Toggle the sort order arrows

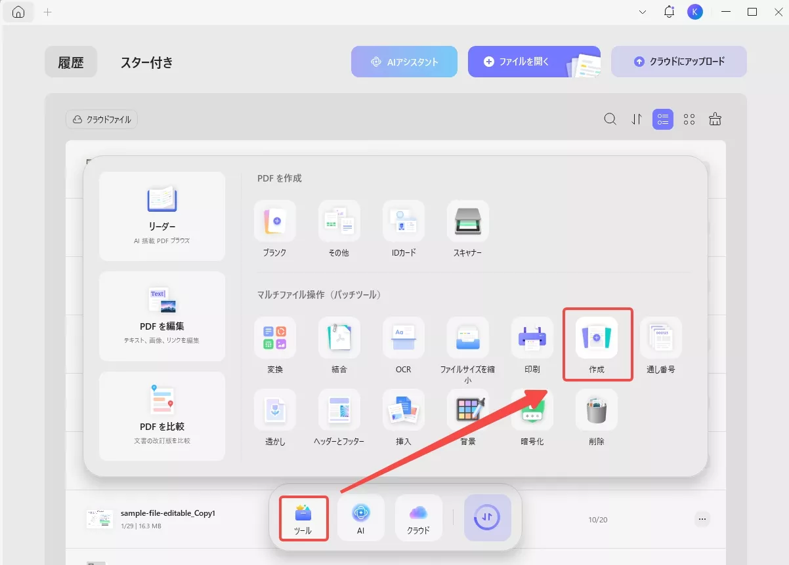(635, 119)
